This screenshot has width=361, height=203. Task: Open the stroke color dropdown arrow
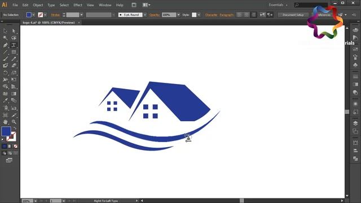(x=45, y=15)
